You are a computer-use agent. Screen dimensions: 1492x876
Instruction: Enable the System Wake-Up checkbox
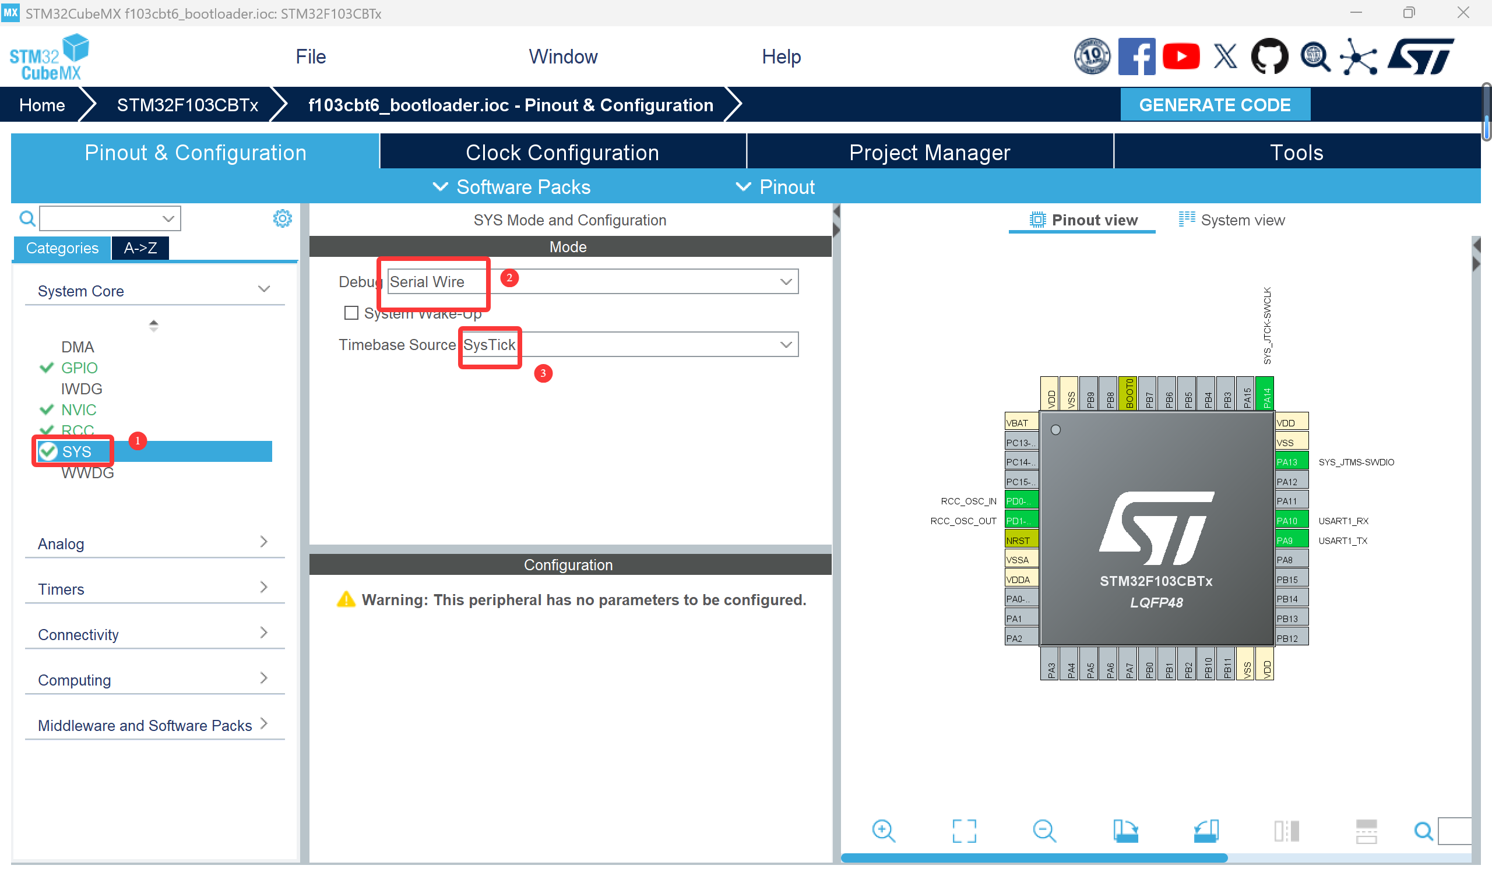click(x=351, y=313)
